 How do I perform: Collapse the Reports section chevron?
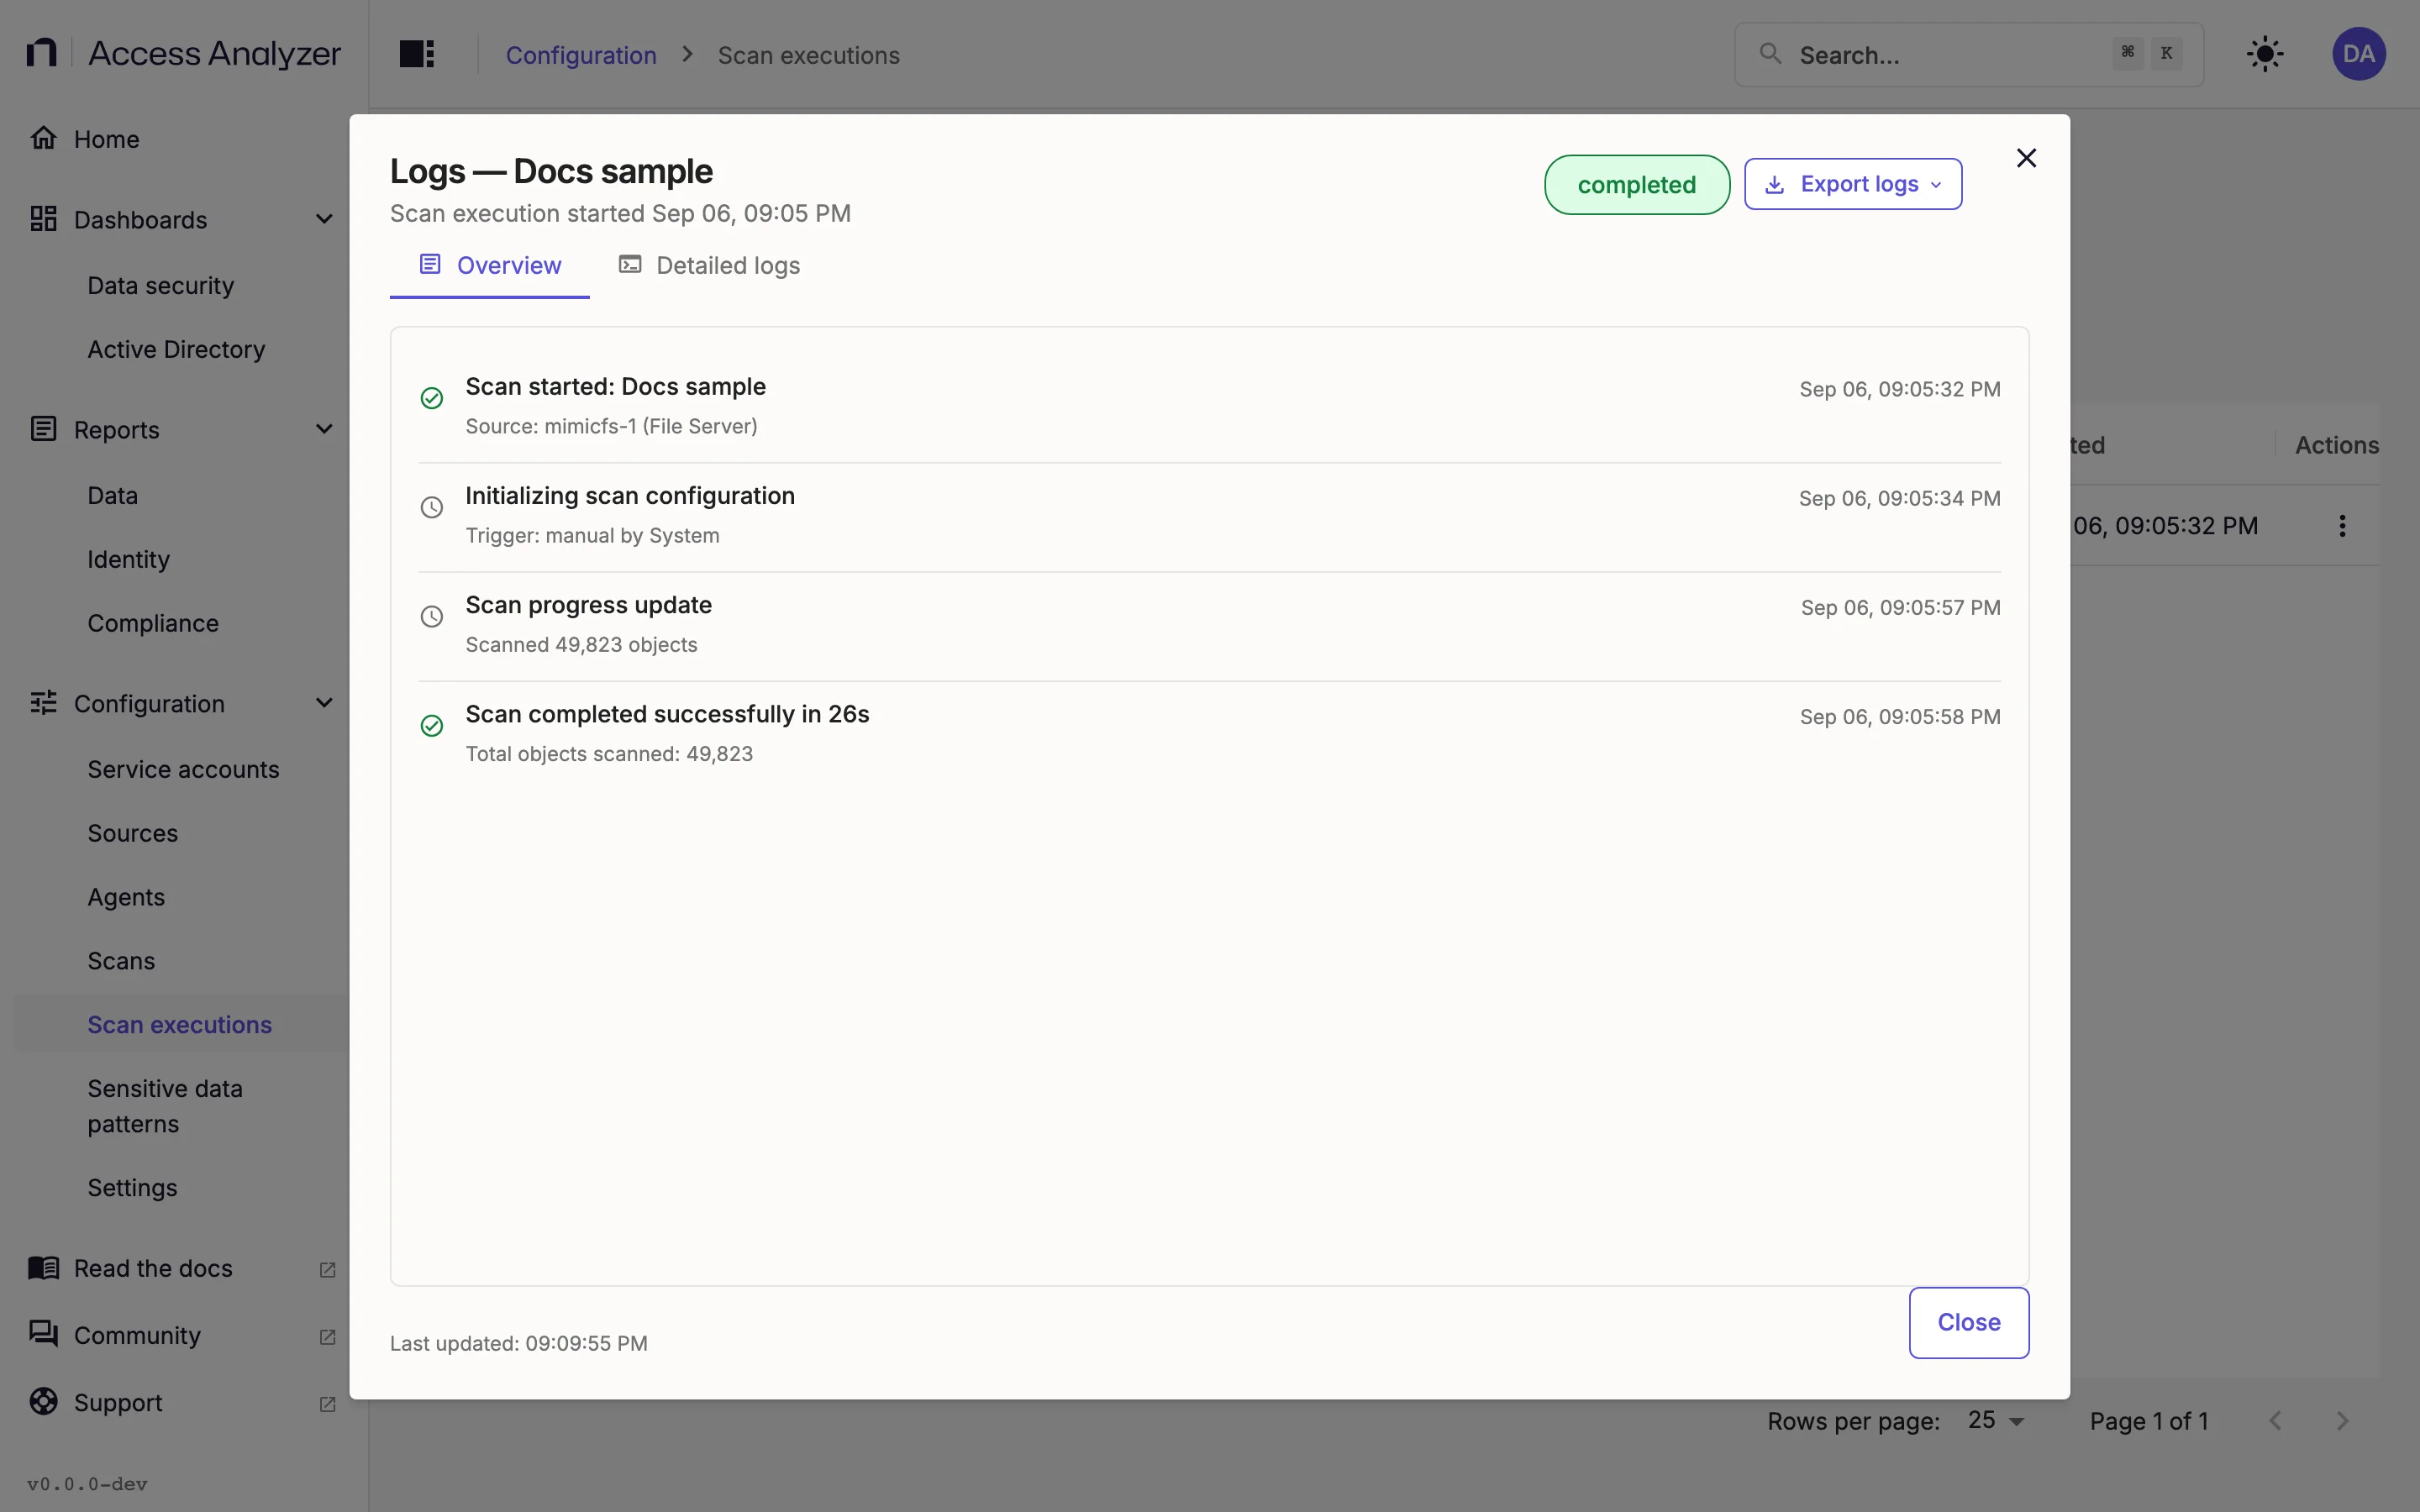[x=324, y=429]
